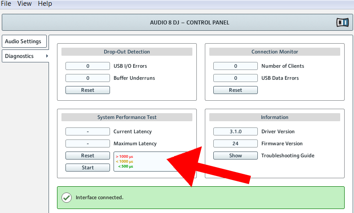Select the Number of Clients field
354x213 pixels.
click(235, 66)
